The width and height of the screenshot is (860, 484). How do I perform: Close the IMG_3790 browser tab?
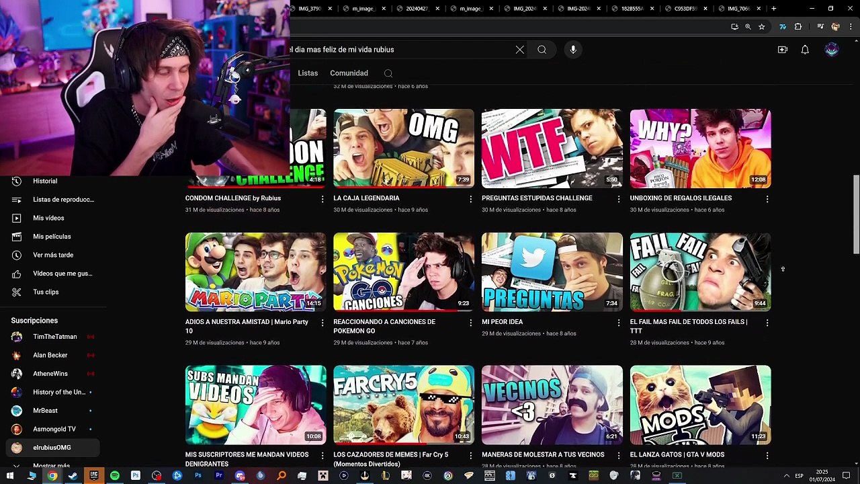click(330, 9)
